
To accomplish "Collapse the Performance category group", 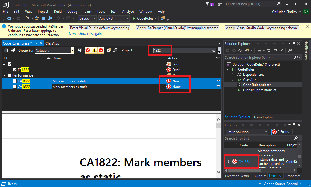I will tap(4, 75).
